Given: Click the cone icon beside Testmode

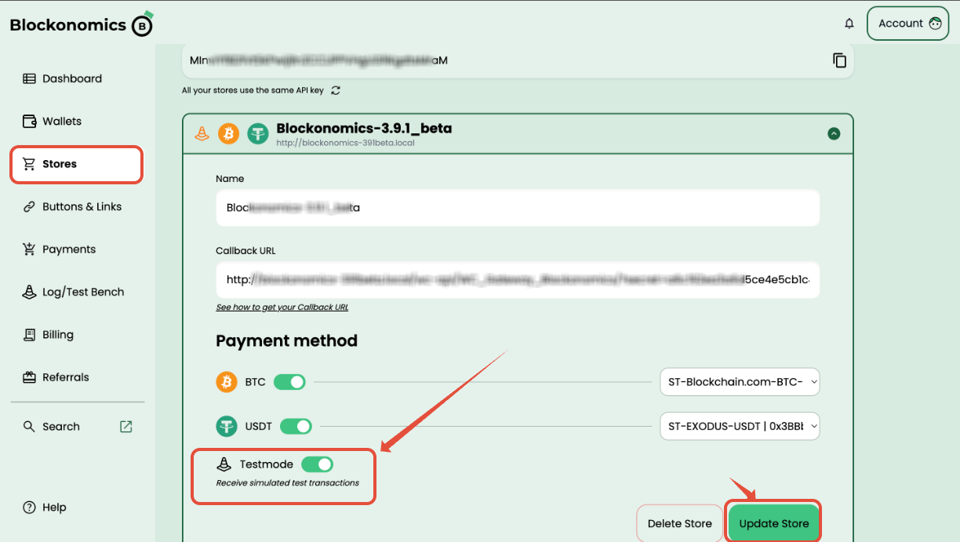Looking at the screenshot, I should pyautogui.click(x=224, y=464).
